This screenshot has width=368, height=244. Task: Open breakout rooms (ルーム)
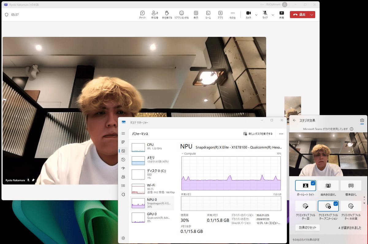pyautogui.click(x=208, y=15)
